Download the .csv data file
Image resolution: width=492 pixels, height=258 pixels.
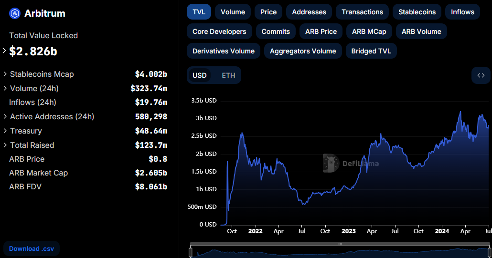pyautogui.click(x=32, y=248)
